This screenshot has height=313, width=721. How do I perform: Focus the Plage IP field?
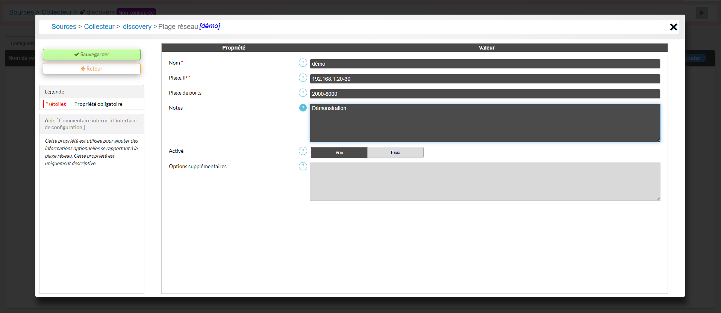(485, 79)
